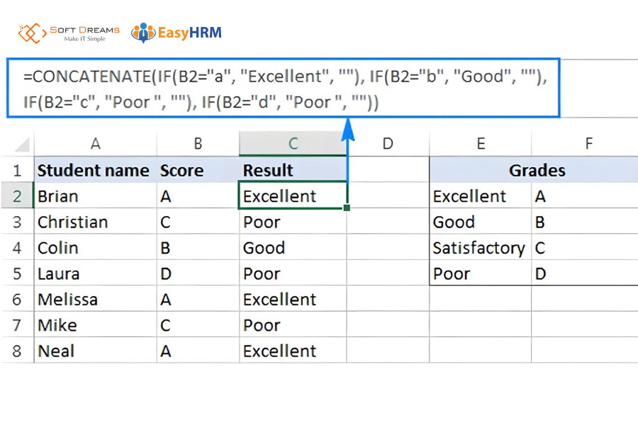Select the Satisfactory grade cell
The width and height of the screenshot is (638, 425).
pos(480,248)
